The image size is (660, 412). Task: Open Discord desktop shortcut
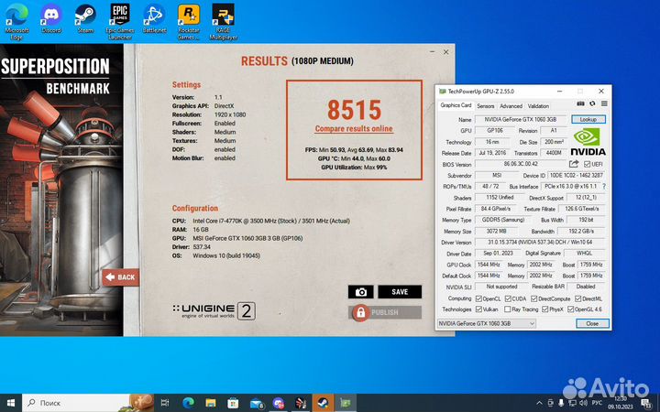(51, 19)
